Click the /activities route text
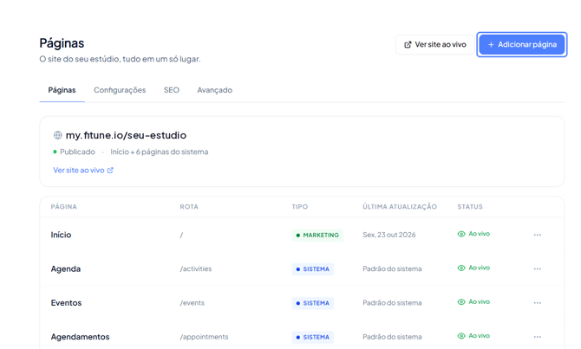581x349 pixels. 196,268
